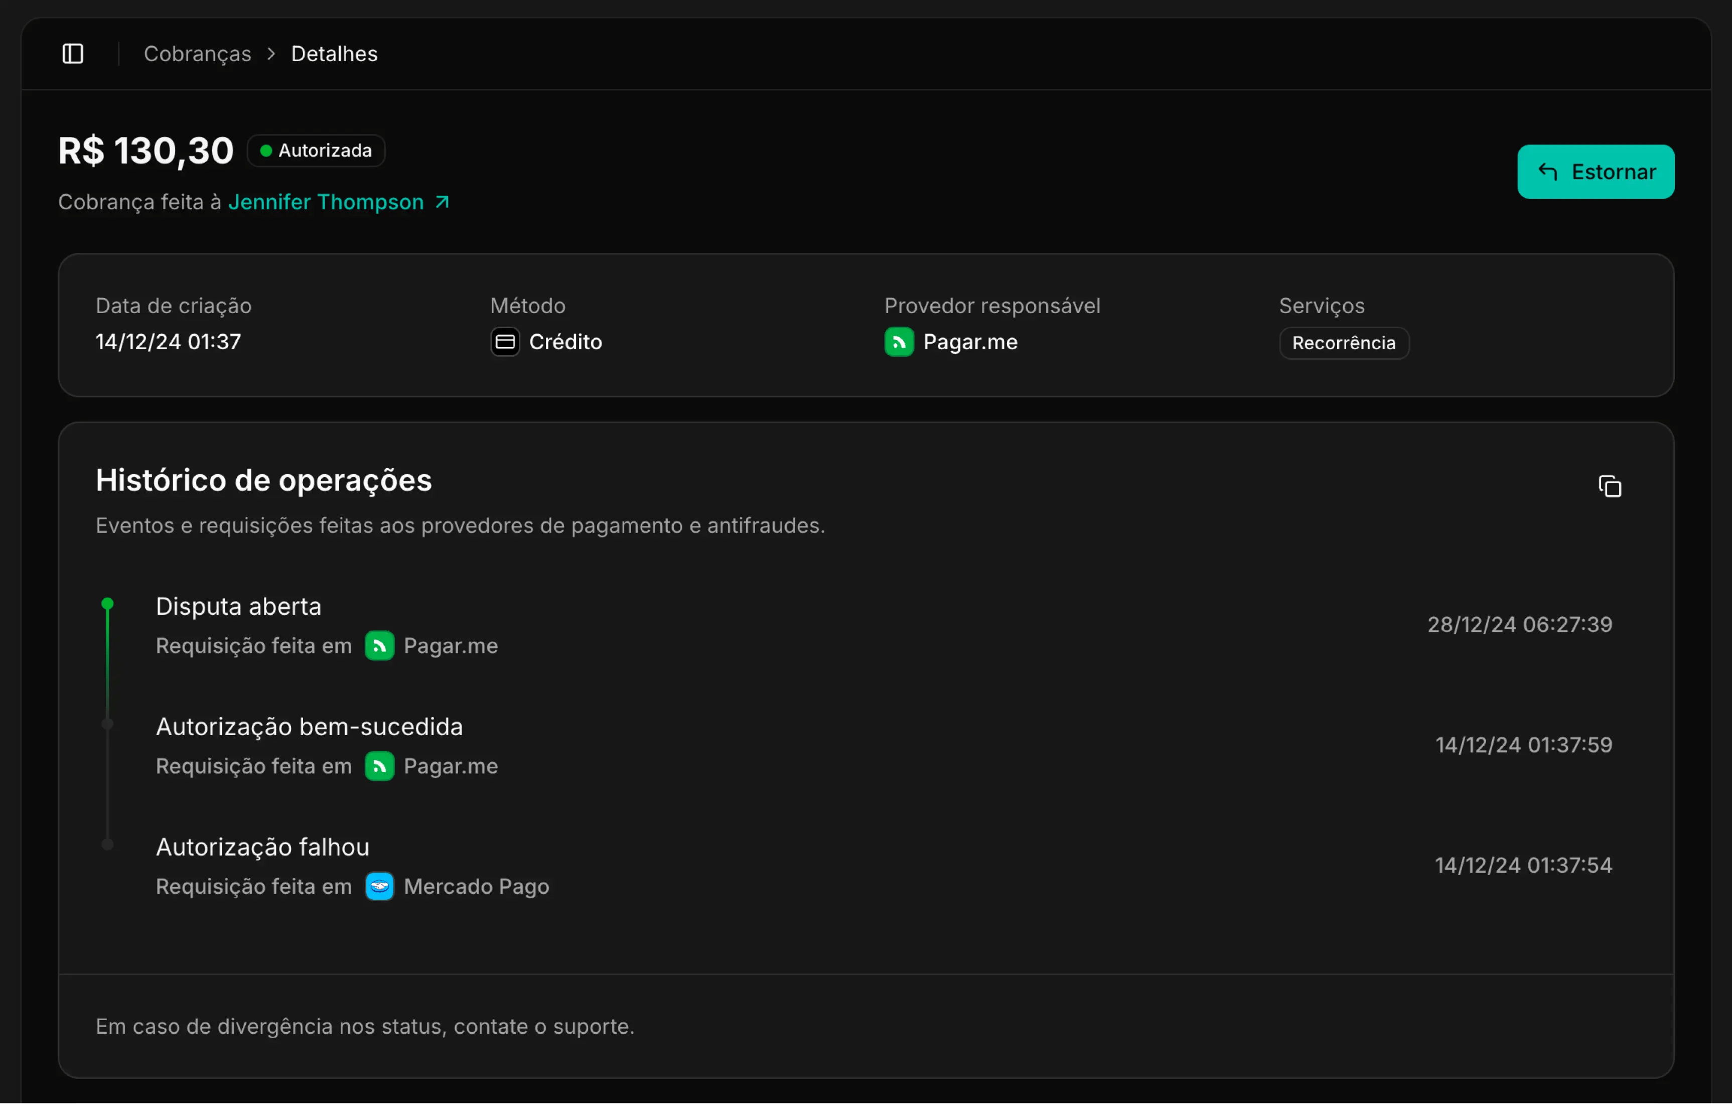Click the Data de criação label

coord(173,306)
